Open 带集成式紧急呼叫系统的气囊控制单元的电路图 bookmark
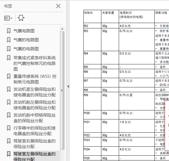 (x=35, y=64)
